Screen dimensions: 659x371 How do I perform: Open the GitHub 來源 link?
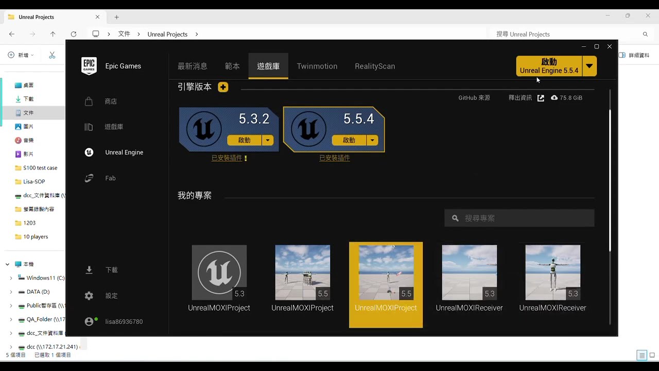(474, 98)
